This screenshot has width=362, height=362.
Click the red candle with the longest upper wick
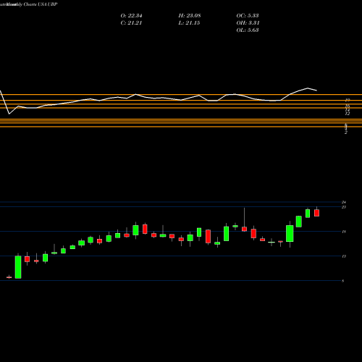click(x=244, y=229)
